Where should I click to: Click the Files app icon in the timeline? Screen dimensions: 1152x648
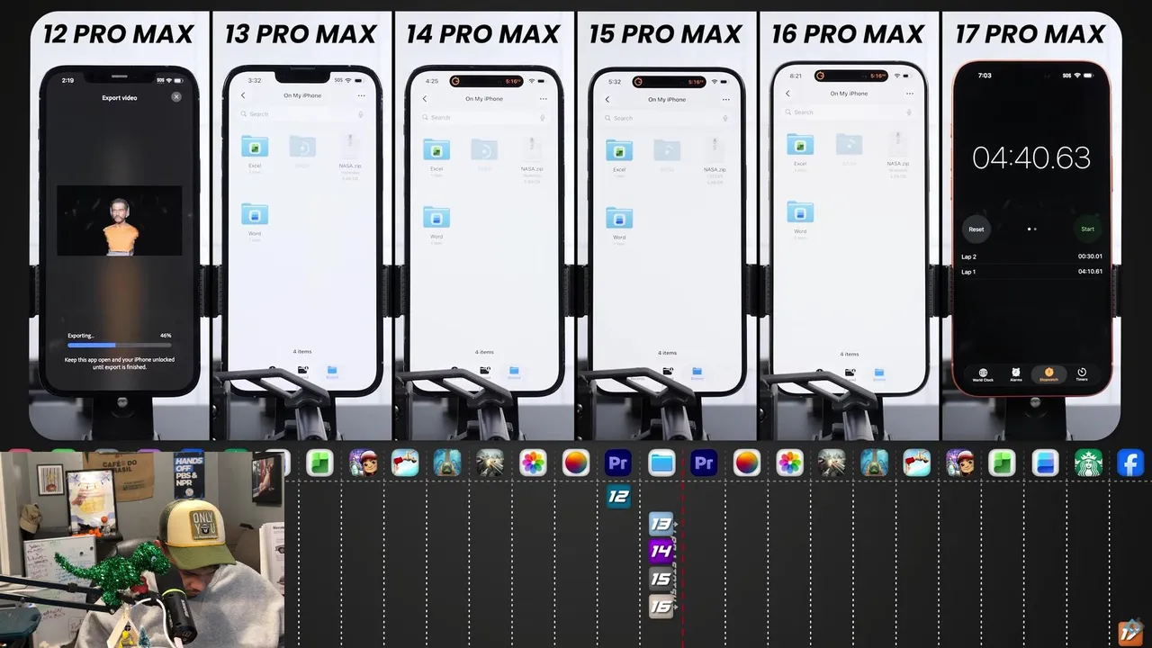(661, 463)
